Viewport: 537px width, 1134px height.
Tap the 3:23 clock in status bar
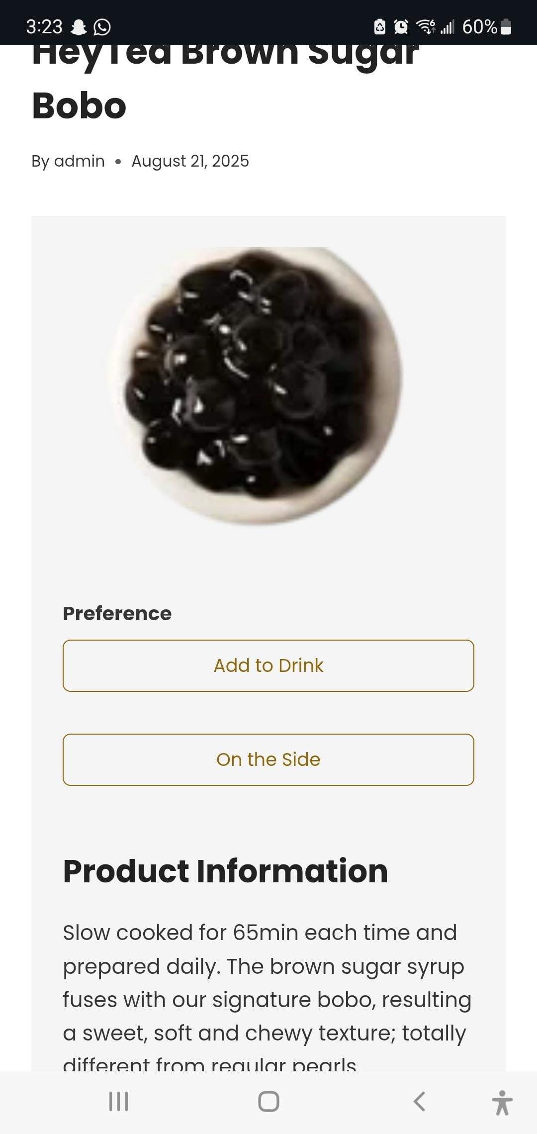pos(44,27)
